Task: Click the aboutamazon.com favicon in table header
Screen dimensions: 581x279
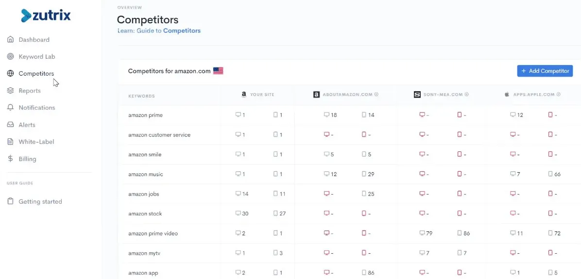Action: coord(316,95)
